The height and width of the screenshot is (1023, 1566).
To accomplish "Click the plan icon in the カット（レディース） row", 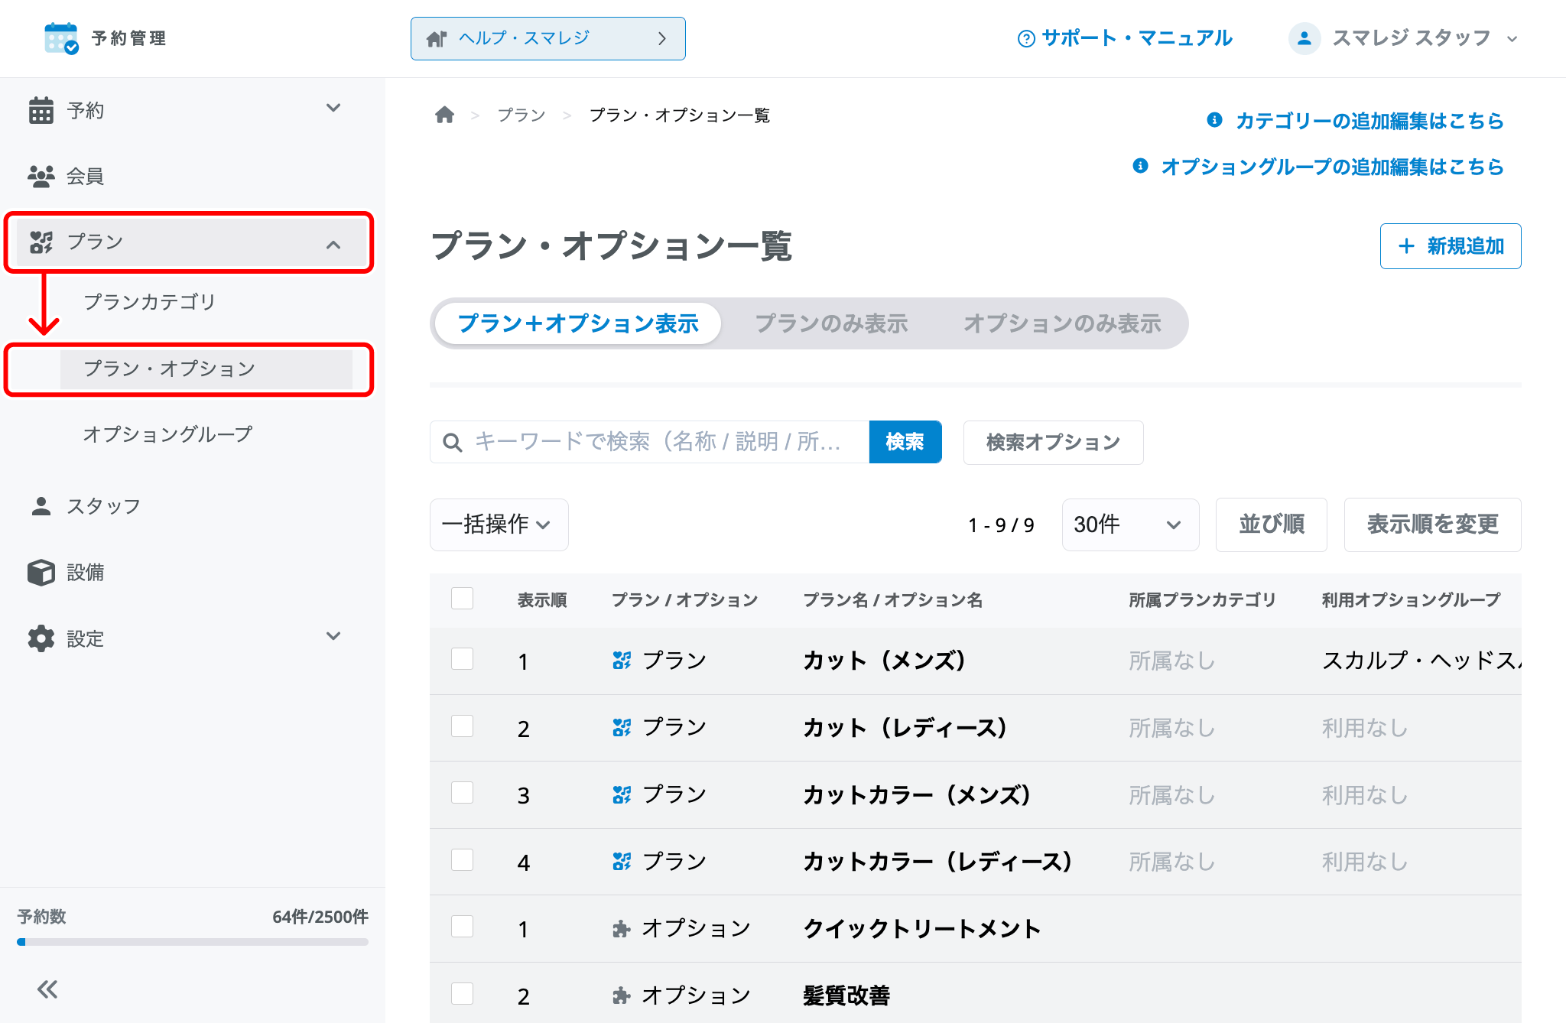I will (x=622, y=728).
